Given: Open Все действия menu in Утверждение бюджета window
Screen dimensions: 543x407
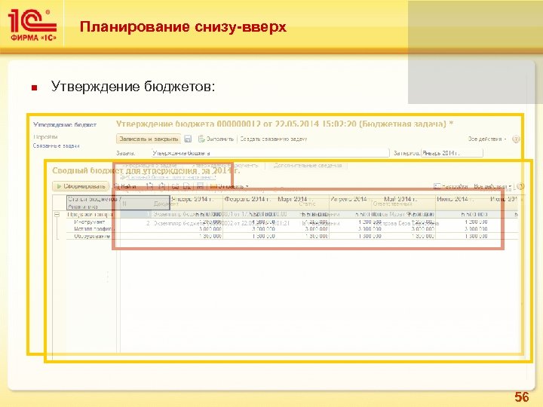Looking at the screenshot, I should [488, 139].
